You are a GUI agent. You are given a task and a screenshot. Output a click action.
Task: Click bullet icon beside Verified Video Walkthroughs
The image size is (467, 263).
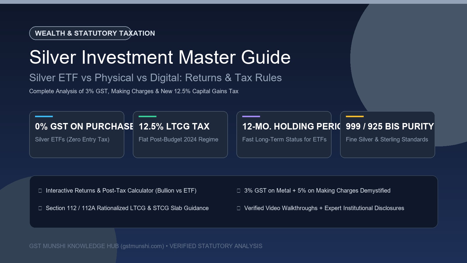point(238,208)
